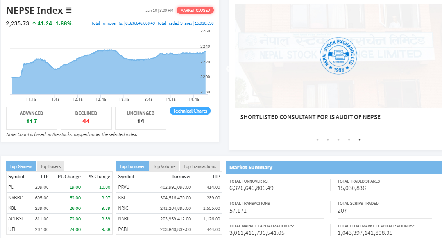Switch to the Top Gainers tab

coord(21,166)
